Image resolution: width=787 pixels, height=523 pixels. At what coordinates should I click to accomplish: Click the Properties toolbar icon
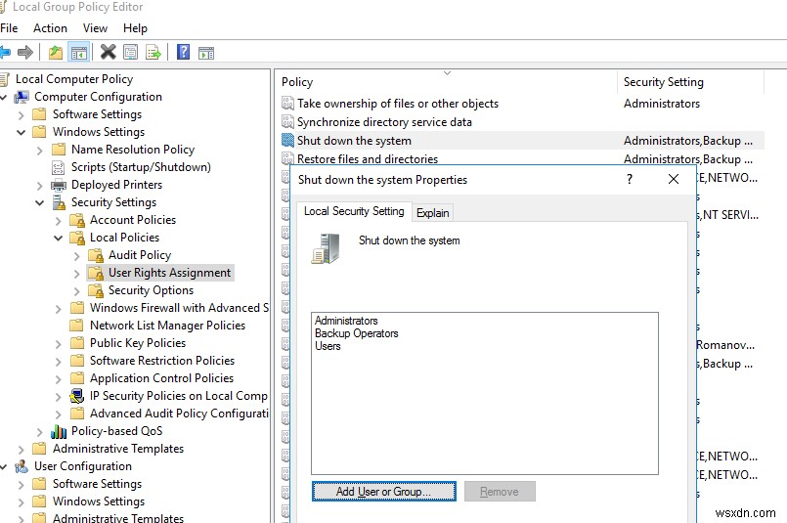pos(130,52)
